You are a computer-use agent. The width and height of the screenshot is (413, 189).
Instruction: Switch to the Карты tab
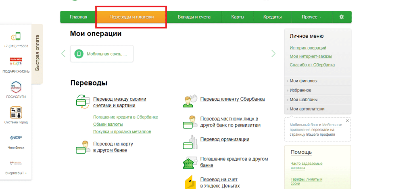click(x=238, y=17)
